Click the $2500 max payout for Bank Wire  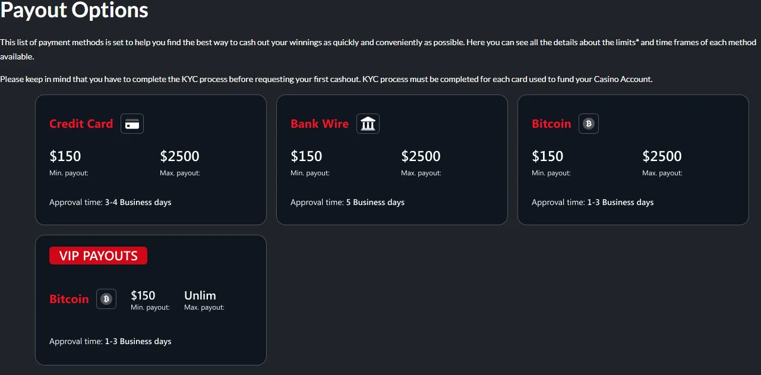point(421,156)
